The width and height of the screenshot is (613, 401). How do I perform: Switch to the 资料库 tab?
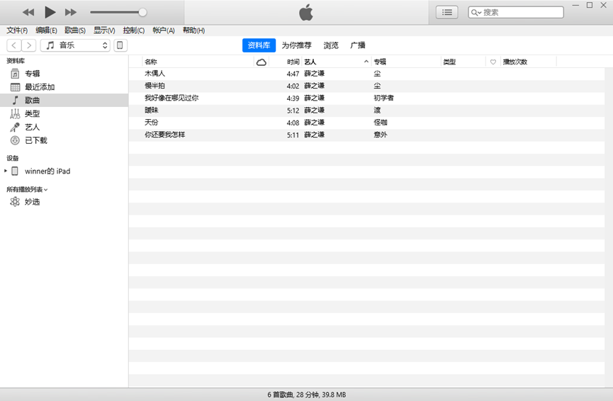[x=259, y=45]
